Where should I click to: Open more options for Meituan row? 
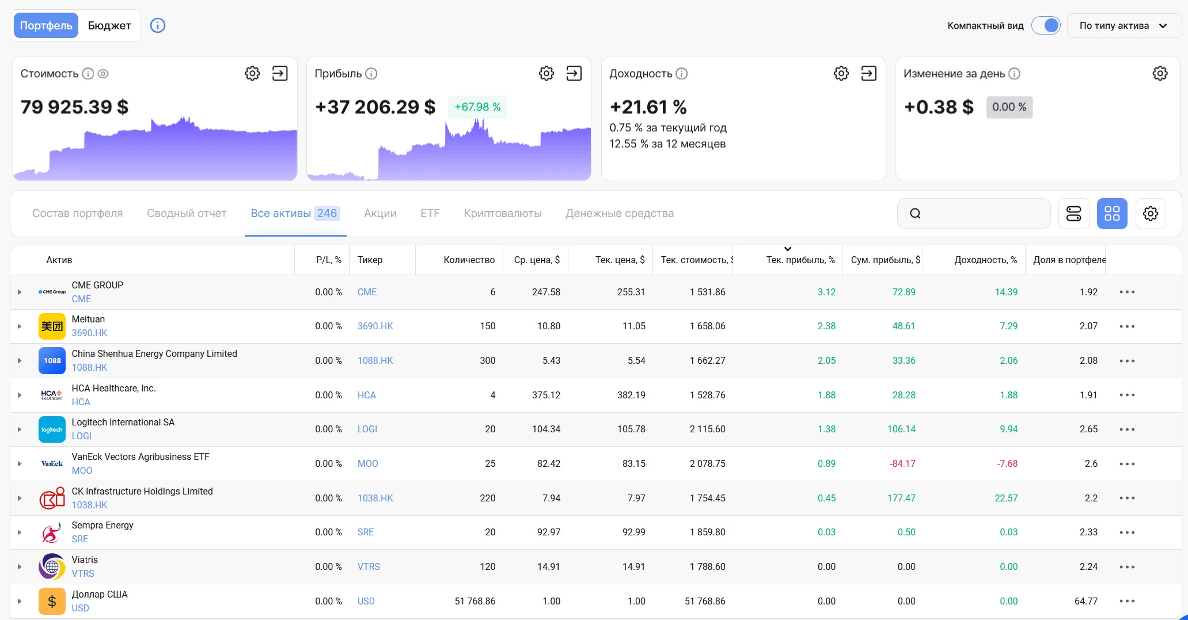1127,326
